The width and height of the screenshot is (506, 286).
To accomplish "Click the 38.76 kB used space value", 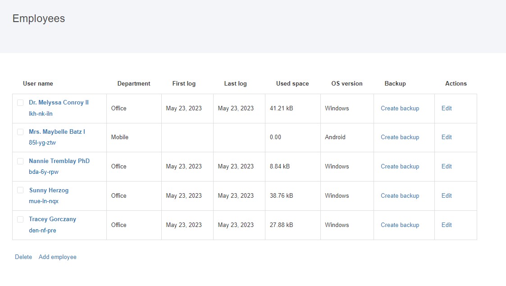I will click(x=282, y=196).
